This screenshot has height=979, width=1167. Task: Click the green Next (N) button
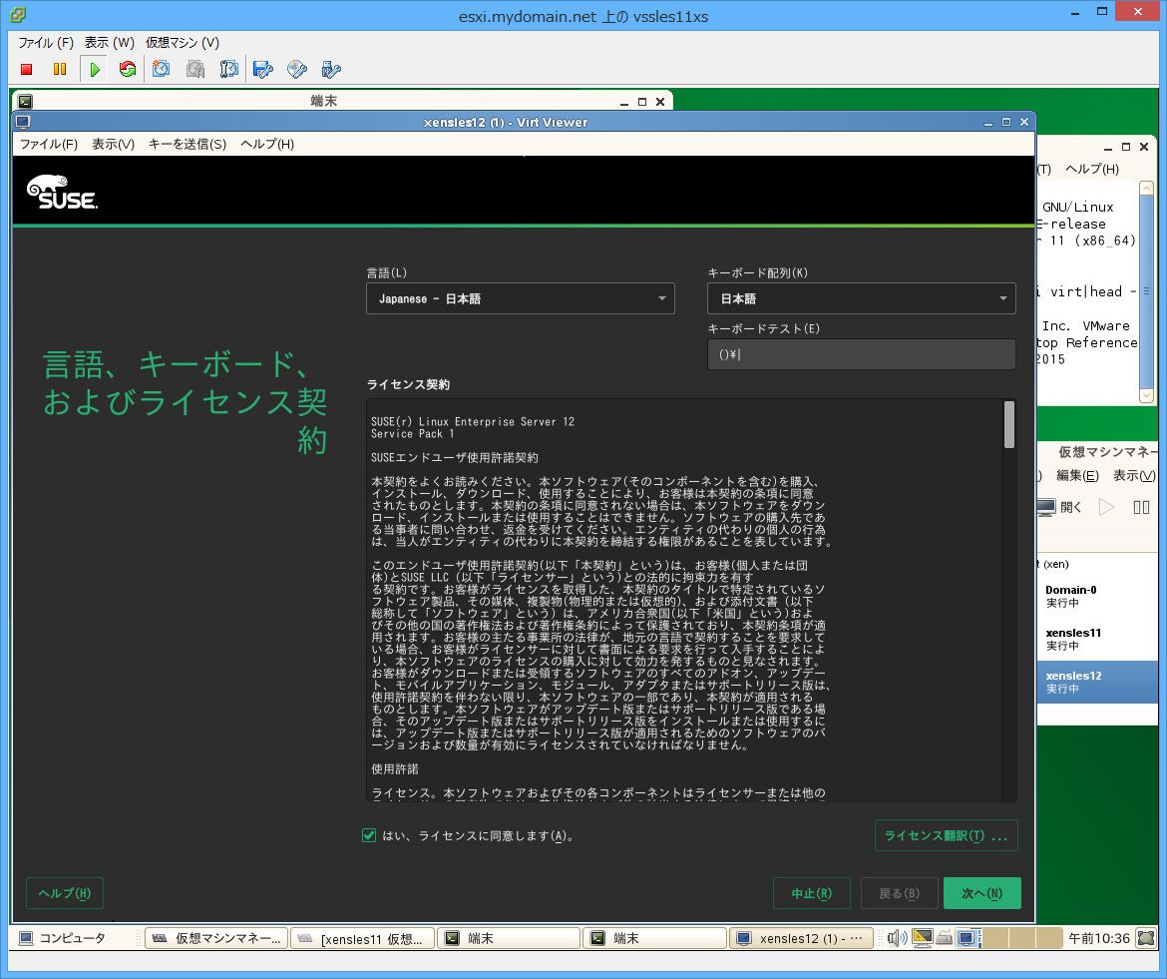point(981,893)
